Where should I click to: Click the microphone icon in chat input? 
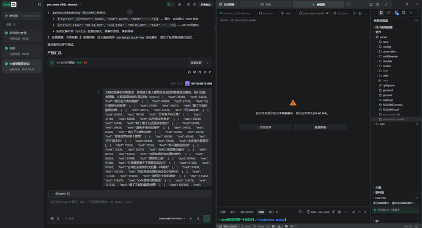(198, 218)
